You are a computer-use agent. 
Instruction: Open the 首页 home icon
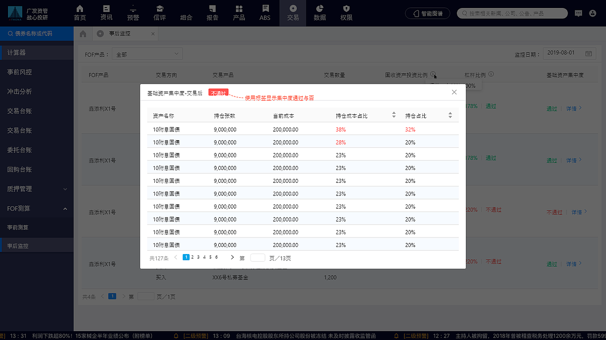click(x=80, y=13)
